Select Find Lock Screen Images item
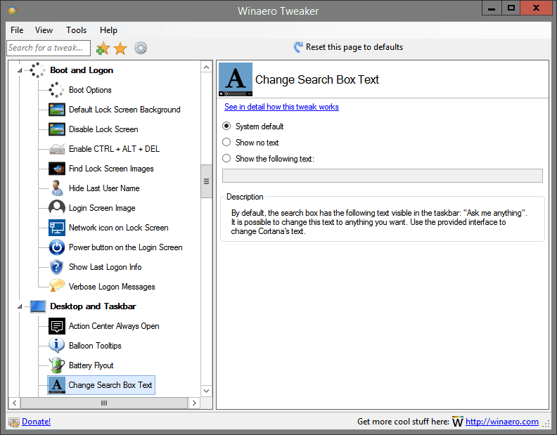The height and width of the screenshot is (435, 557). coord(111,169)
